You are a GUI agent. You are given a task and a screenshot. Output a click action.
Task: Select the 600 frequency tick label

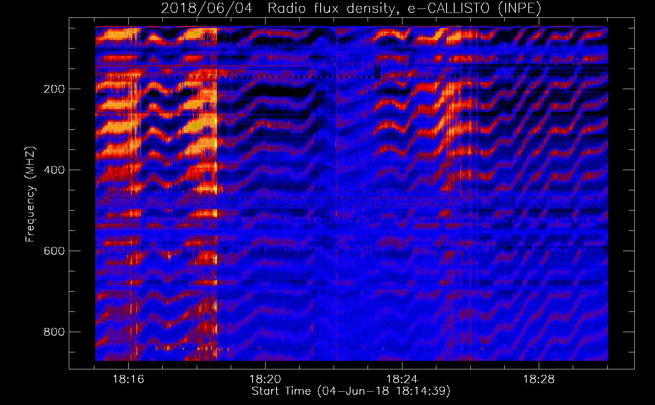pos(54,251)
